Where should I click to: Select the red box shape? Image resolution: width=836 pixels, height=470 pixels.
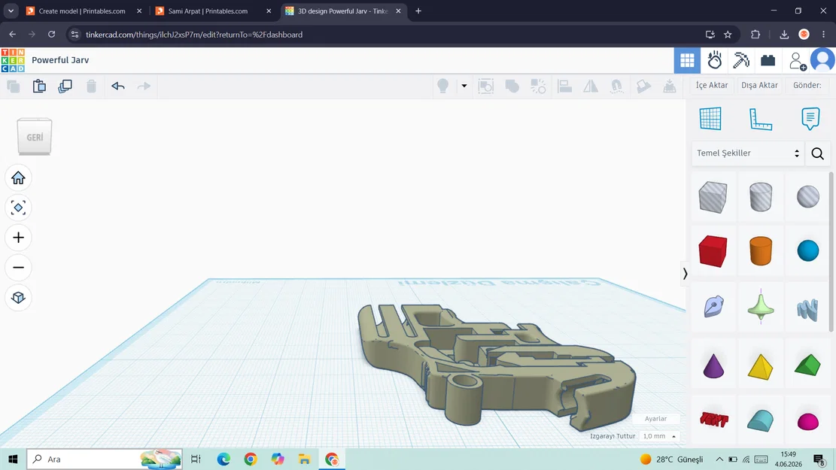coord(713,251)
